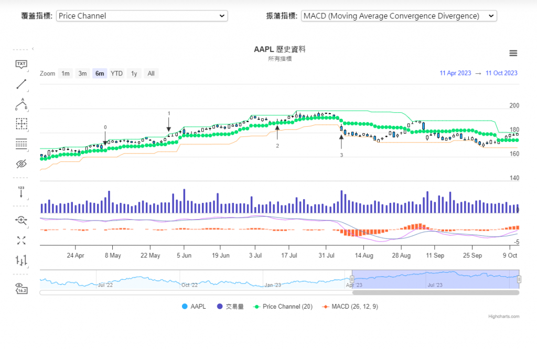Toggle current price indicator icon
537x349 pixels.
[21, 288]
